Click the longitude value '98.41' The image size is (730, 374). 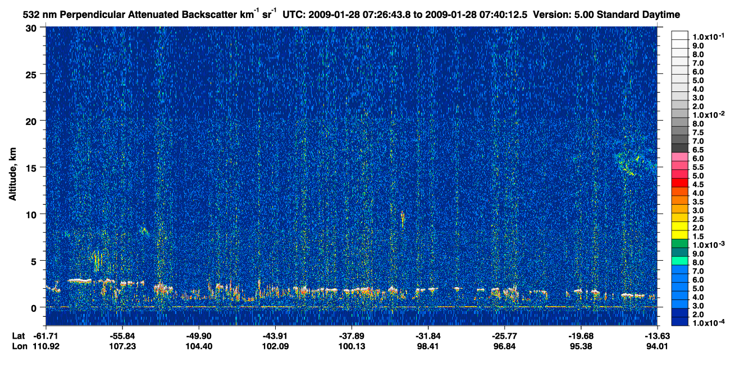[x=428, y=346]
